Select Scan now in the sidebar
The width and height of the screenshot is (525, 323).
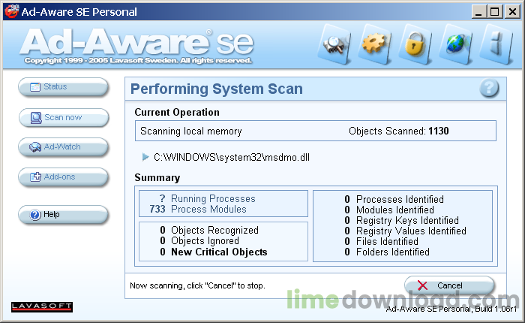pos(64,118)
